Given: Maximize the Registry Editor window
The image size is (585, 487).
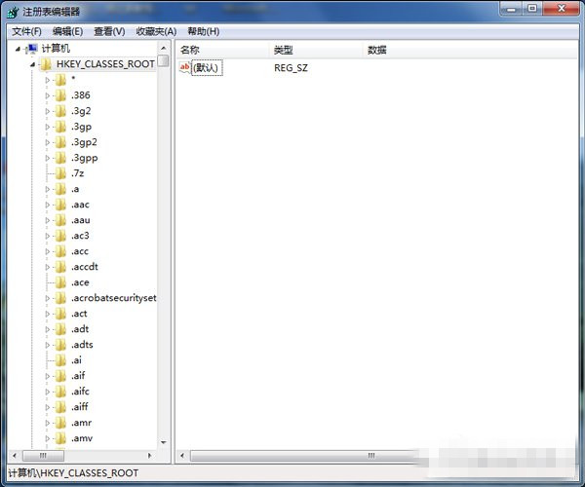Looking at the screenshot, I should [x=532, y=8].
